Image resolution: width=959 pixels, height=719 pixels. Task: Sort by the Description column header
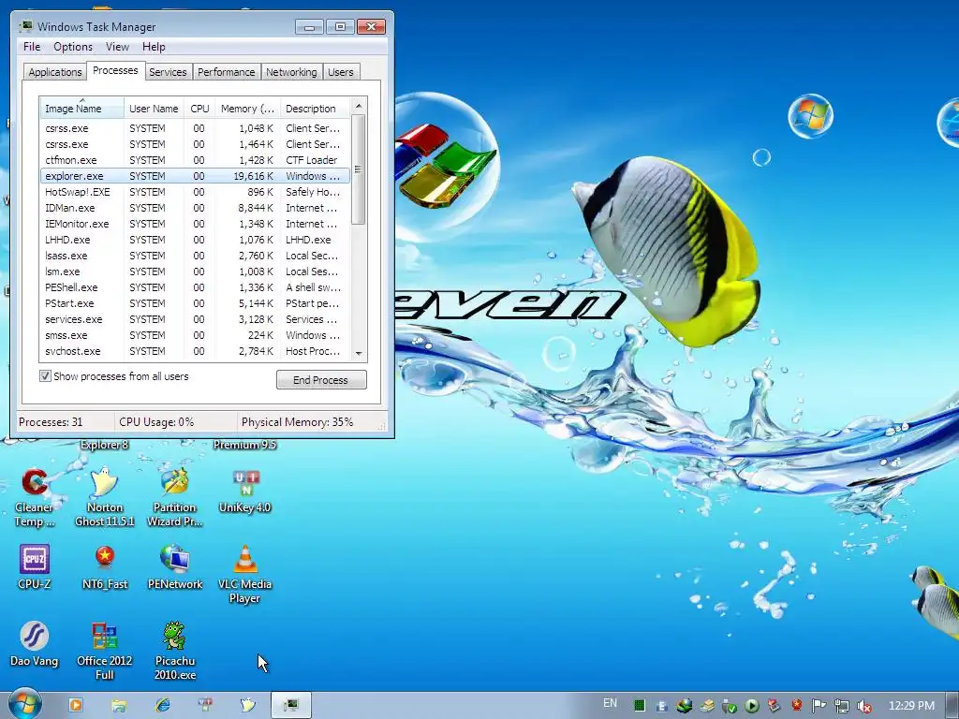[315, 109]
